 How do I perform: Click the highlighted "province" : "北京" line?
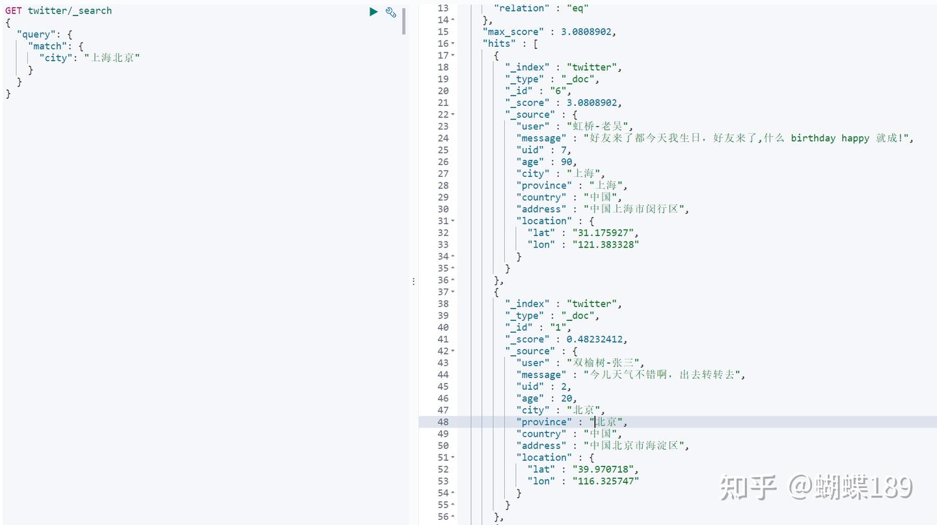pyautogui.click(x=572, y=422)
